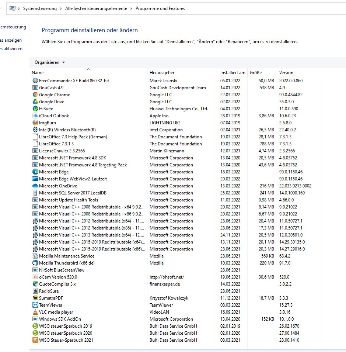
Task: Click the Mozilla Maintenance Service icon
Action: point(35,256)
